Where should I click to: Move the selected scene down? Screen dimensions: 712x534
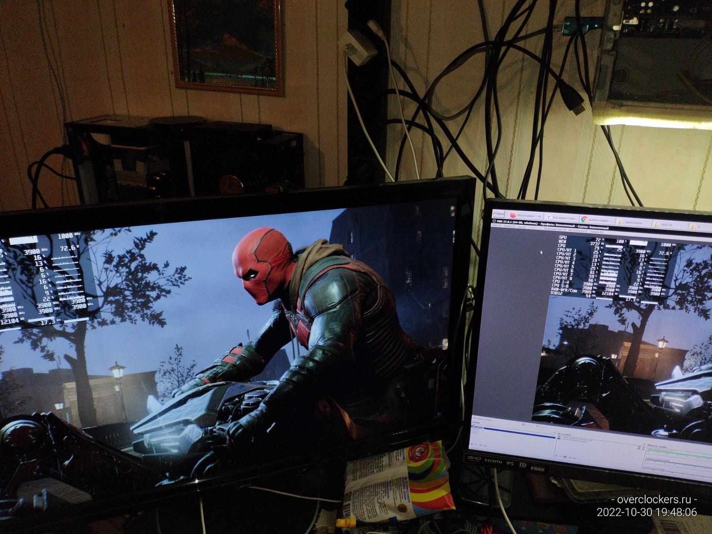[x=485, y=445]
